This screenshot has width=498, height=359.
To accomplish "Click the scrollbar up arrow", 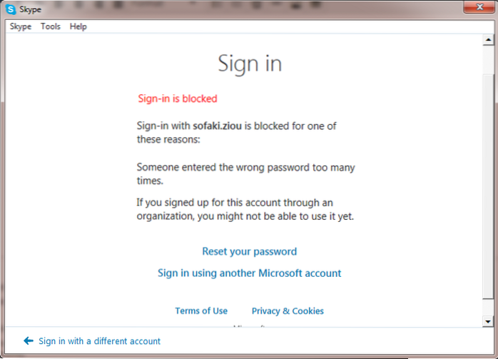I will click(x=488, y=40).
